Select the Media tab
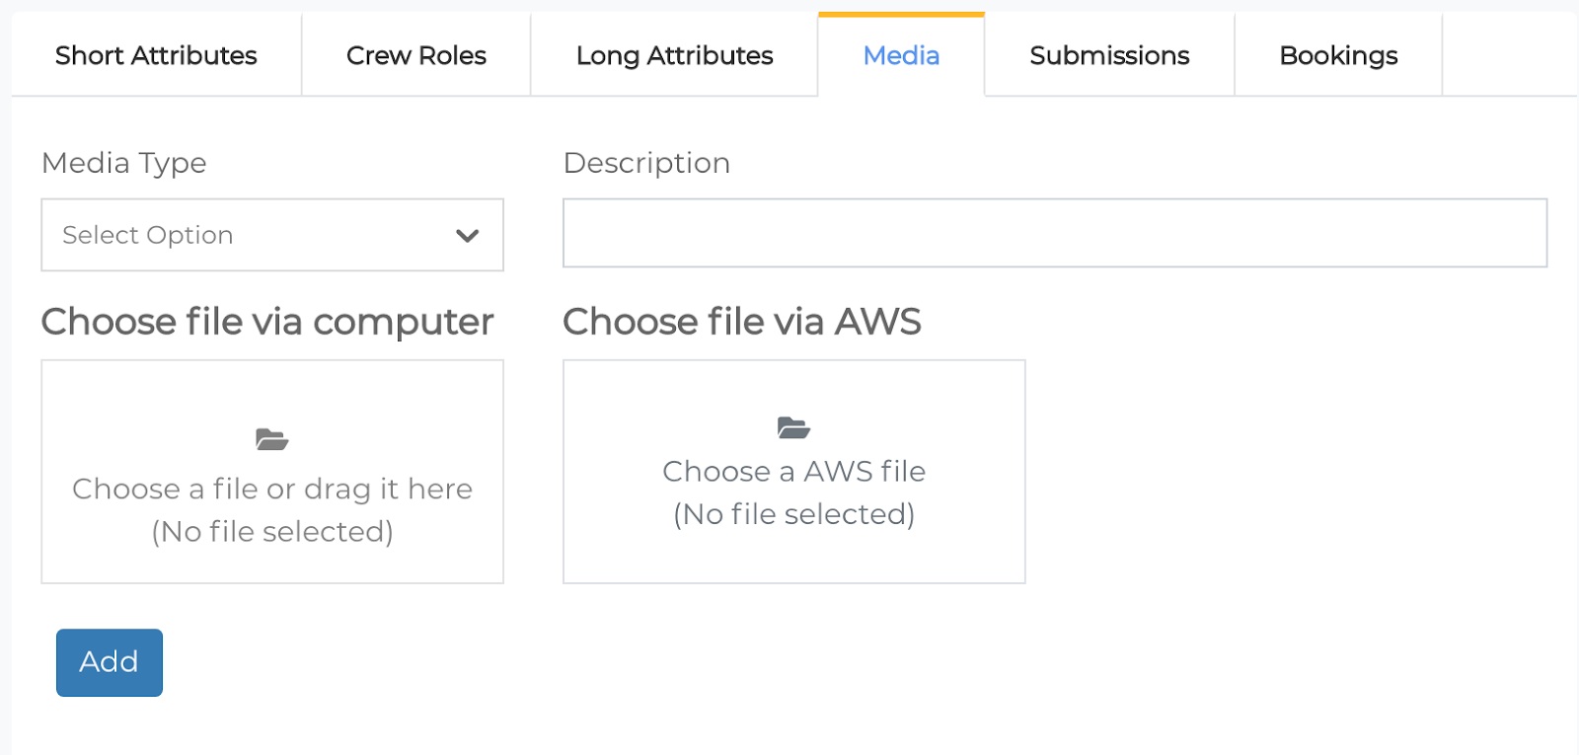The height and width of the screenshot is (755, 1579). click(x=901, y=55)
